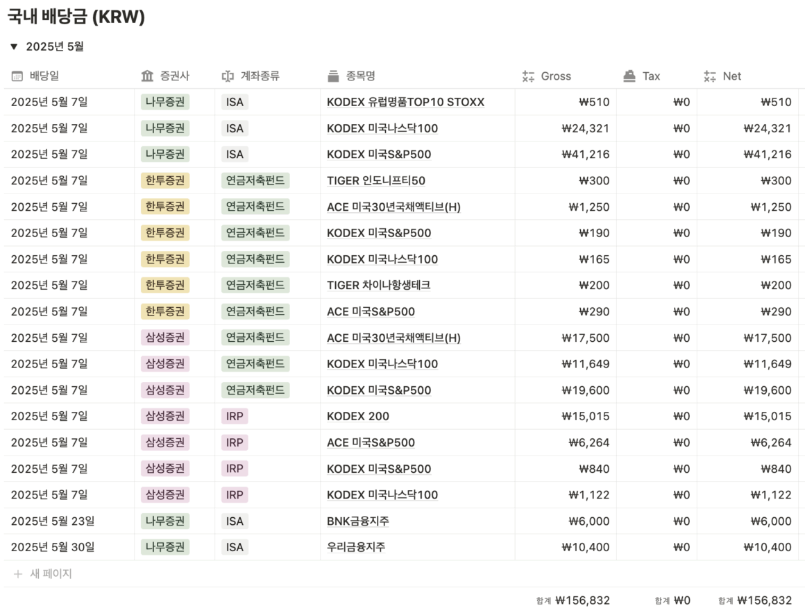
Task: Click the 국내 배당금 (KRW) title
Action: point(76,17)
